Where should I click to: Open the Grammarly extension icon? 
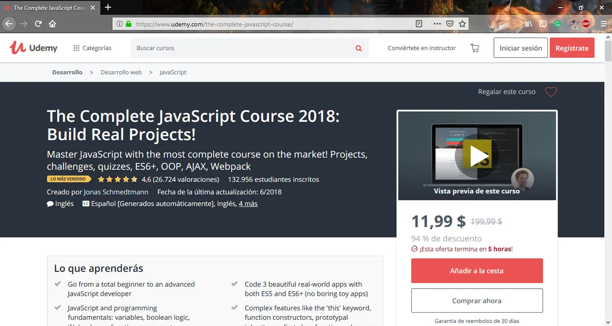point(557,23)
